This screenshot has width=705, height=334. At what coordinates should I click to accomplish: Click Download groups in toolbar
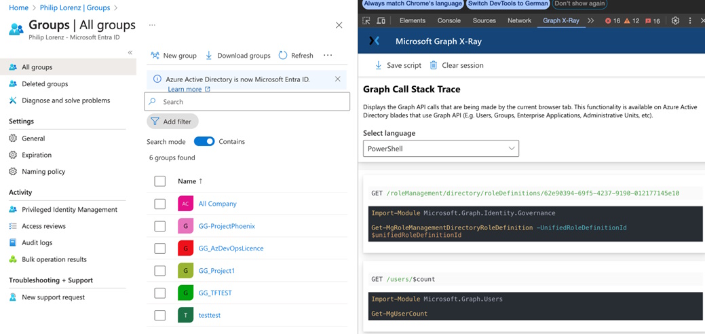click(238, 56)
